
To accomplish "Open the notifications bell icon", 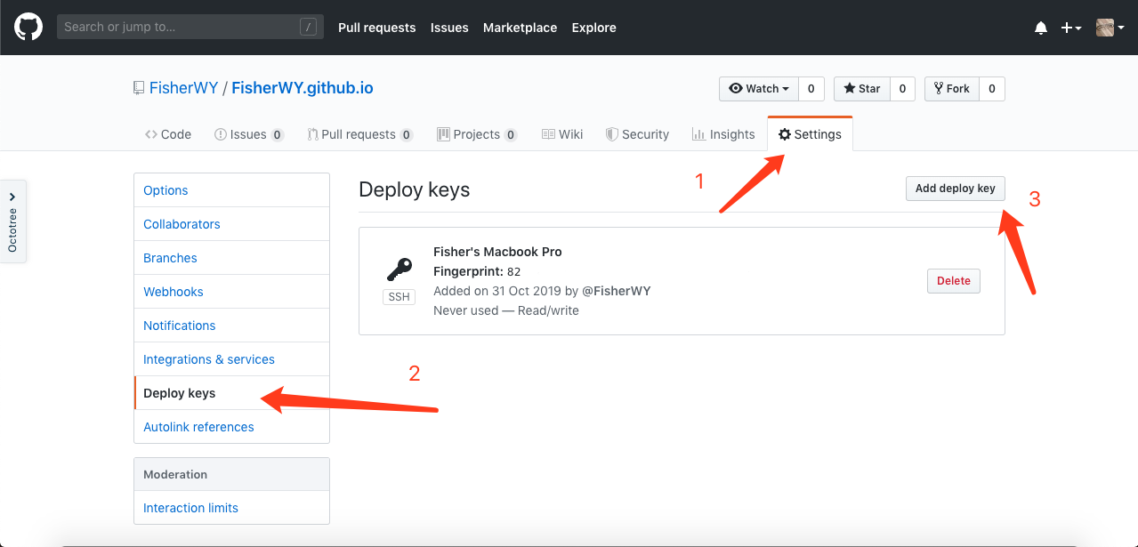I will pyautogui.click(x=1041, y=28).
